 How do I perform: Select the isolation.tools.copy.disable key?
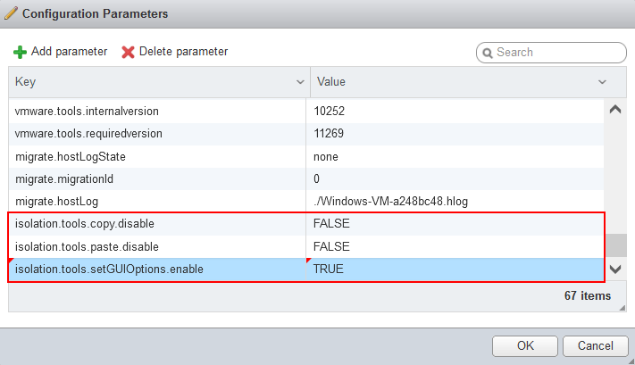point(85,224)
